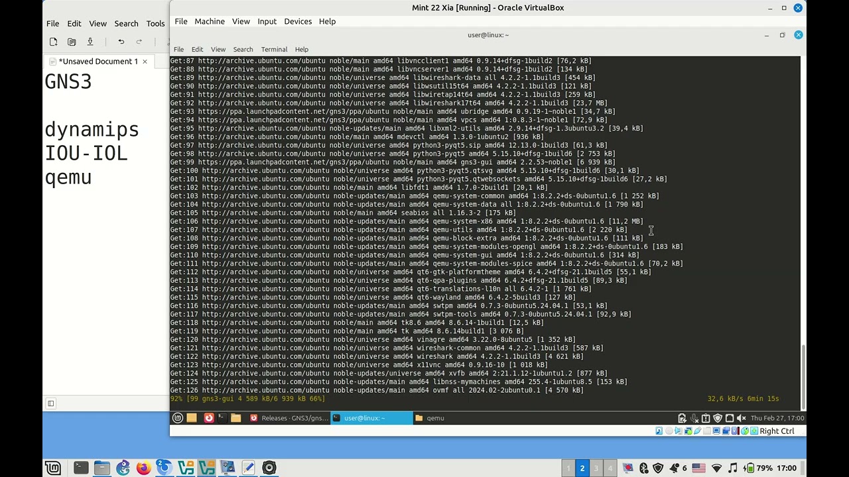Close the Unsaved Document 1 tab
The width and height of the screenshot is (849, 477).
click(145, 61)
